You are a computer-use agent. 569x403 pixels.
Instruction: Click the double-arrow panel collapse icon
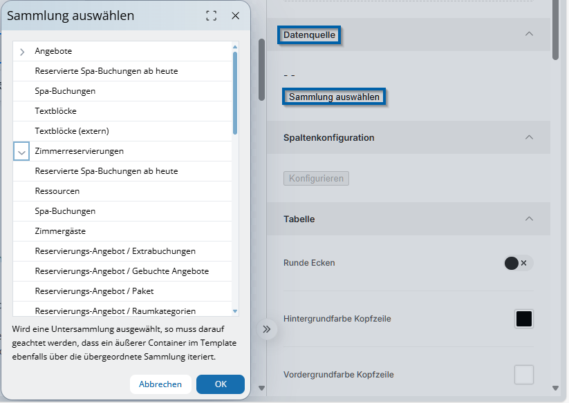[x=267, y=329]
